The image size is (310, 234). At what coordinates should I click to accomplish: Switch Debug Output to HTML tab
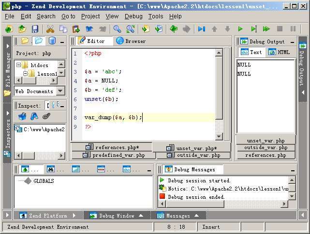(x=279, y=52)
